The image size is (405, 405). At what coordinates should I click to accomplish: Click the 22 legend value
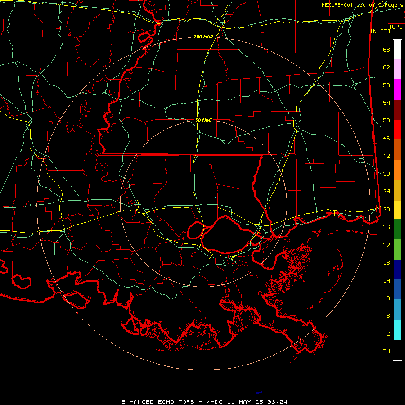[x=387, y=245]
